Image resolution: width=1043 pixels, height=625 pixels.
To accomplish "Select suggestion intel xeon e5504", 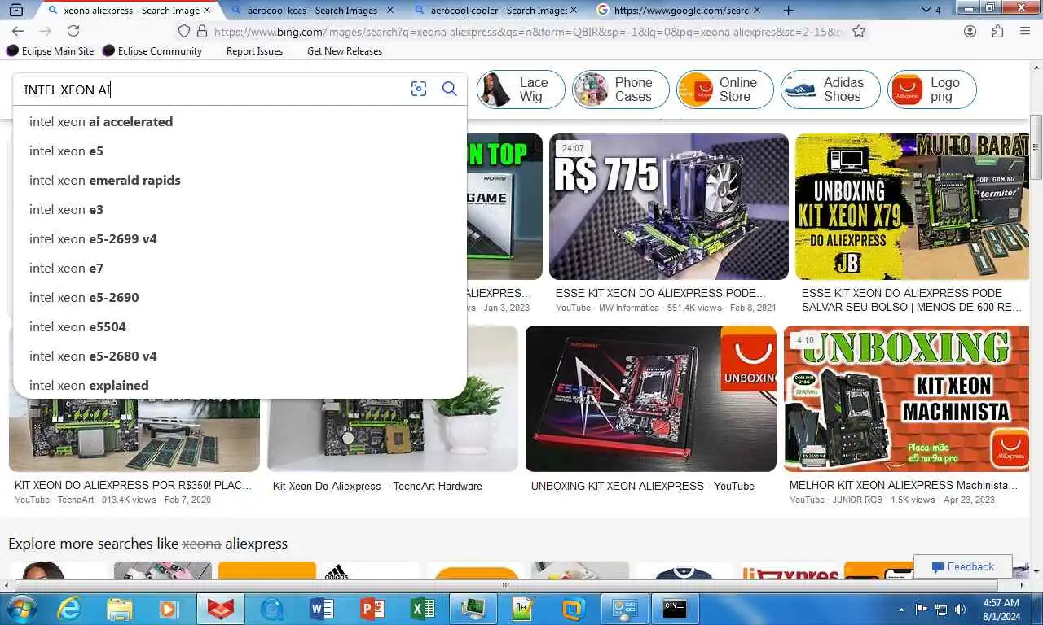I will click(x=240, y=326).
